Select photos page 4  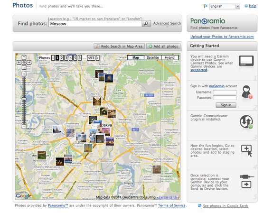71,58
